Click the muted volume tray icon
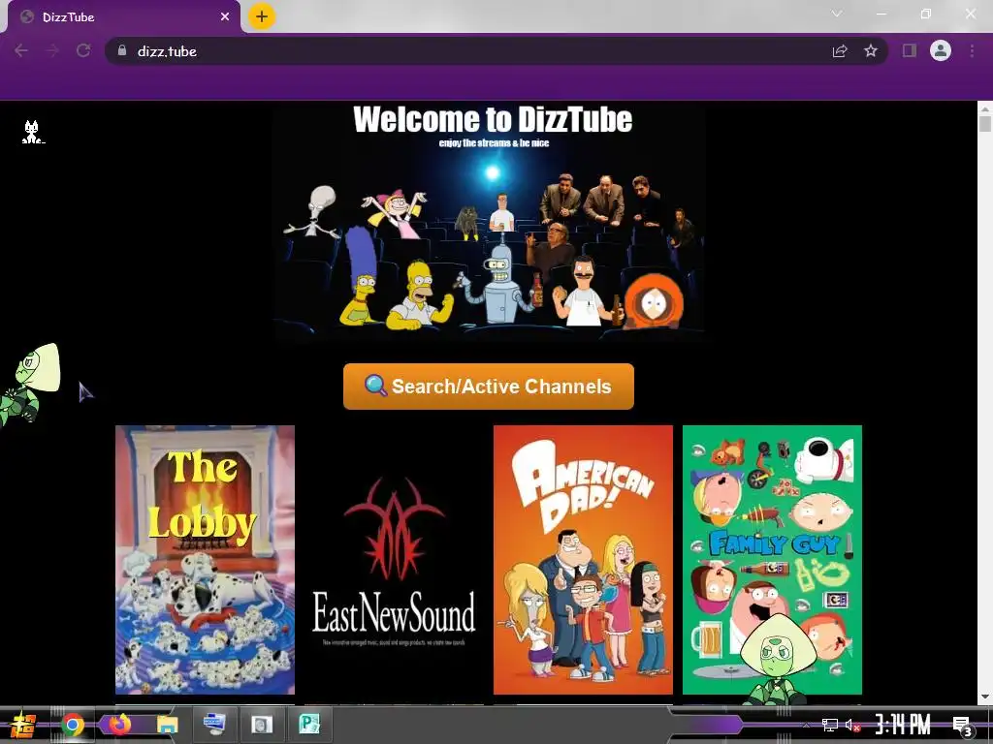 (853, 725)
